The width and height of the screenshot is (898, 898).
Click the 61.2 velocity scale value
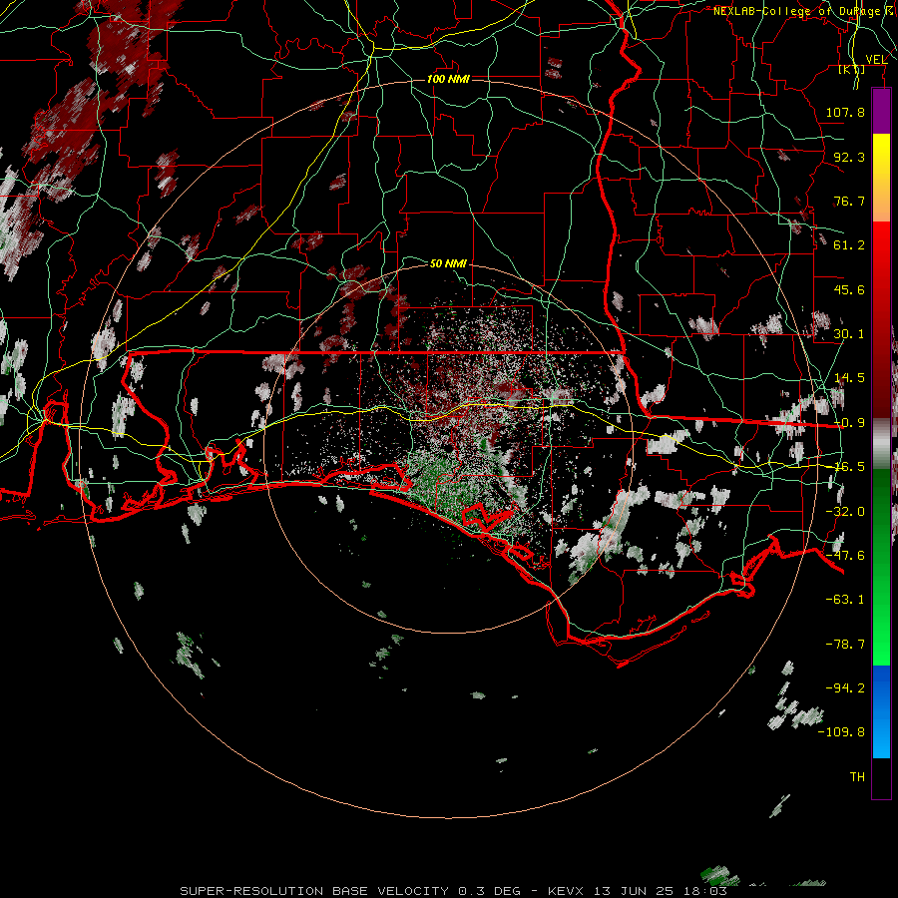849,245
